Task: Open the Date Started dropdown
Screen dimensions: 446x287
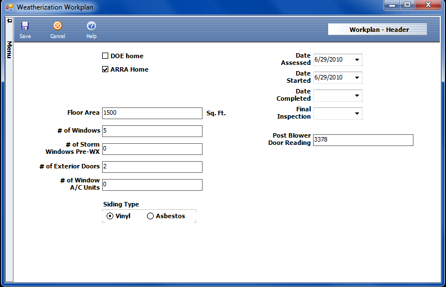Action: [x=357, y=78]
